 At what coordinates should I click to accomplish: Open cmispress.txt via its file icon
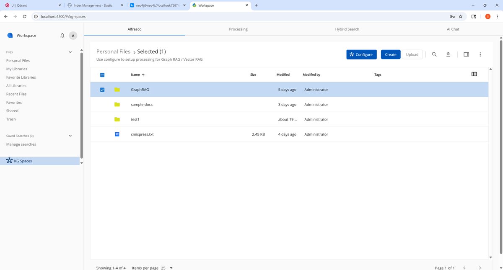(x=117, y=134)
